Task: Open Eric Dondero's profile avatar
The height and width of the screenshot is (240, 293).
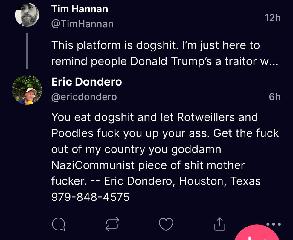Action: coord(27,89)
